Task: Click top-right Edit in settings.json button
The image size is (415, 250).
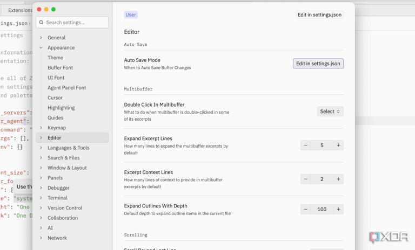Action: click(319, 15)
